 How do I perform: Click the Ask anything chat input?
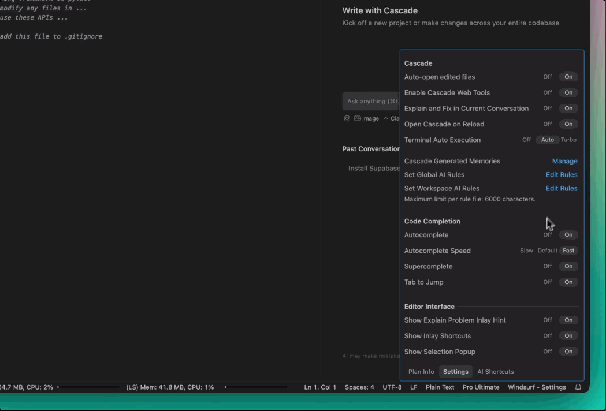371,101
